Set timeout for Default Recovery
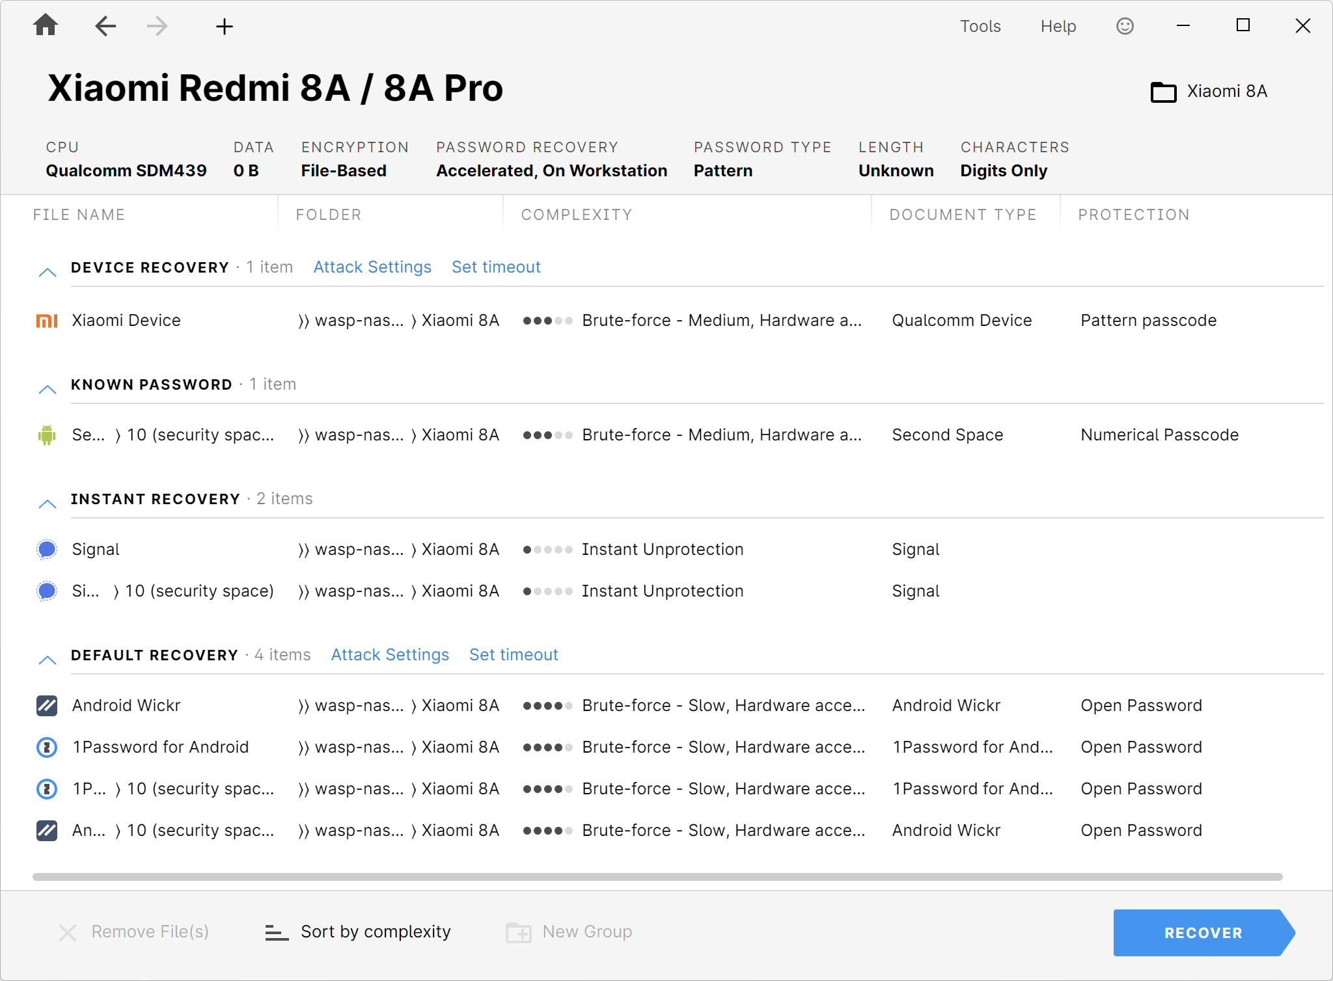Screen dimensions: 1333x981 (x=514, y=655)
